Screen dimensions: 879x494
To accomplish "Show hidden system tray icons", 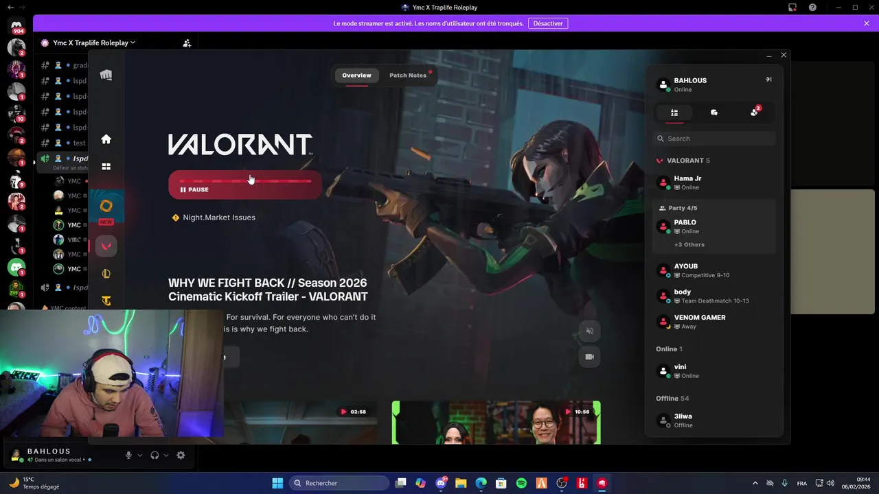I will 755,483.
